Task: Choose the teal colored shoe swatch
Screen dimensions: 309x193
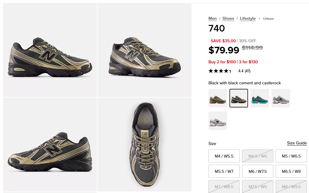Action: coord(260,98)
